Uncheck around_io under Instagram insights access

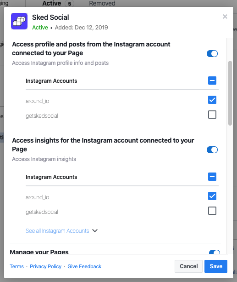click(x=212, y=196)
